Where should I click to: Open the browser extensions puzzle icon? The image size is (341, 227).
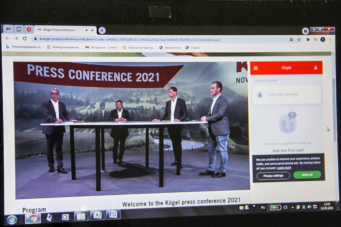coord(308,39)
